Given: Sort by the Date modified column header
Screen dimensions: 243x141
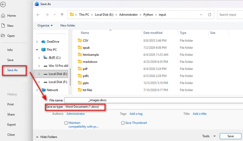Looking at the screenshot, I should click(x=153, y=33).
